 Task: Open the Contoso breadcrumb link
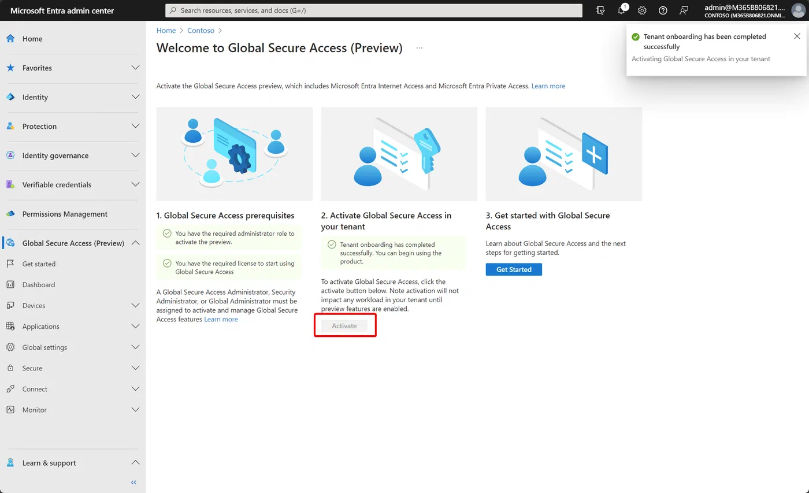click(201, 31)
